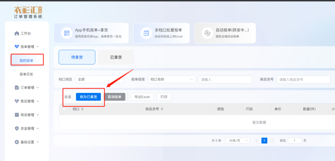This screenshot has height=161, width=335.
Task: Focus the 前往 page number field
Action: 294,141
